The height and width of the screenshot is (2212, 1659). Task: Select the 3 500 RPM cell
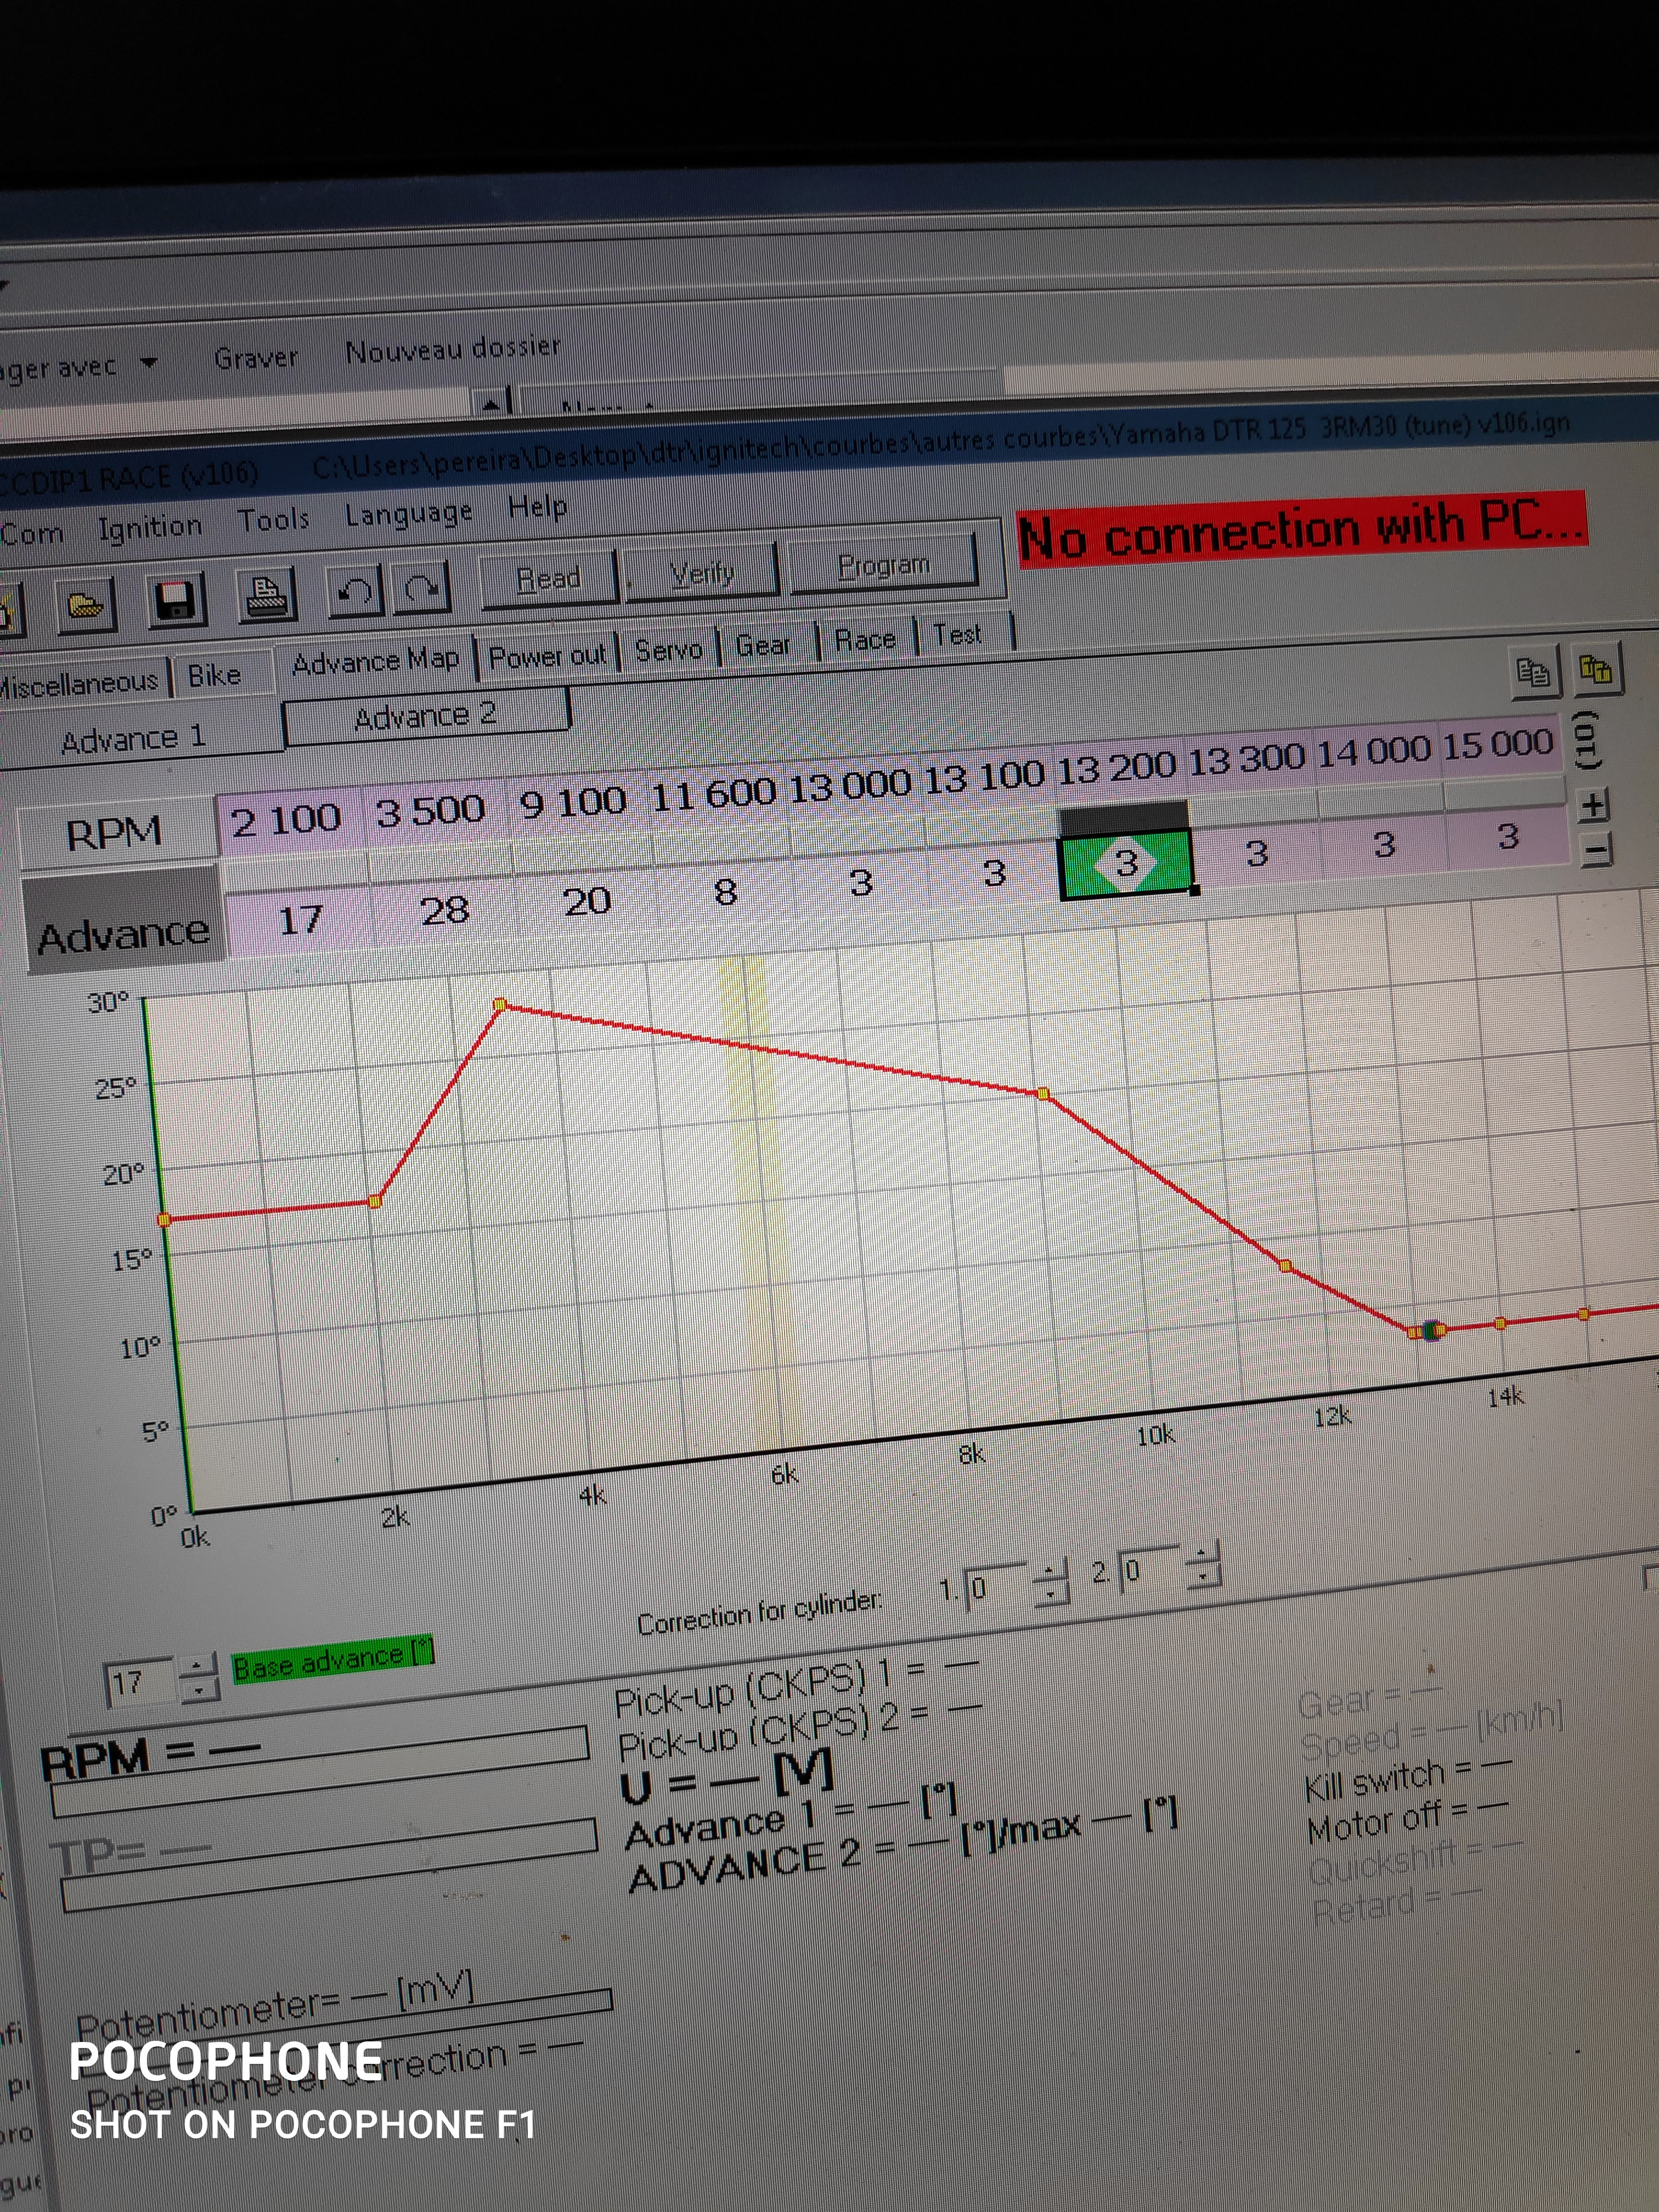[431, 811]
